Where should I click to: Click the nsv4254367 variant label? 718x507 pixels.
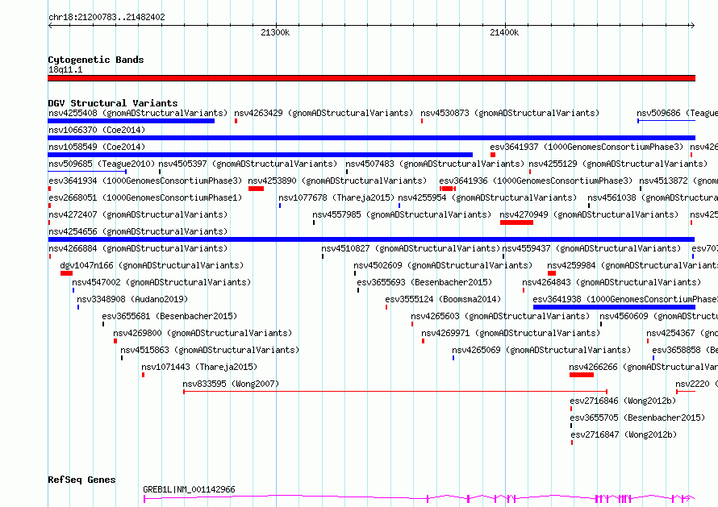pyautogui.click(x=682, y=333)
